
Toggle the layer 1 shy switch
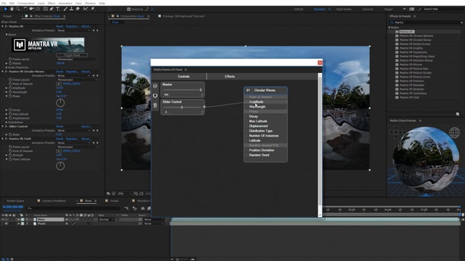66,220
